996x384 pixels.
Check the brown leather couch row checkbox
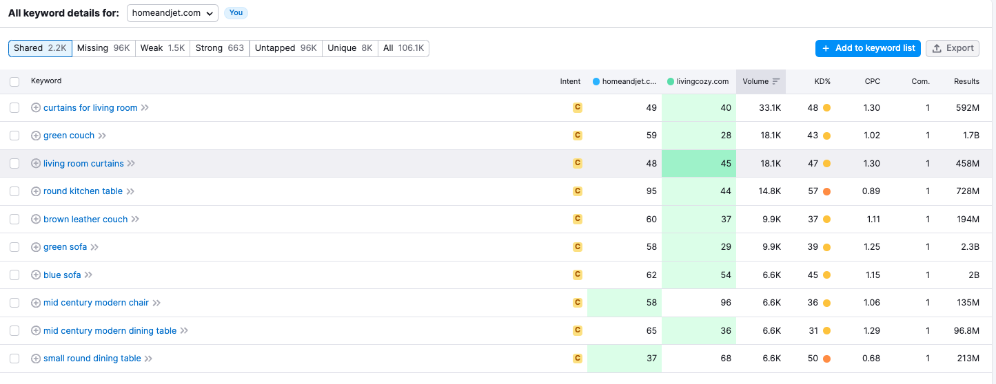click(14, 220)
